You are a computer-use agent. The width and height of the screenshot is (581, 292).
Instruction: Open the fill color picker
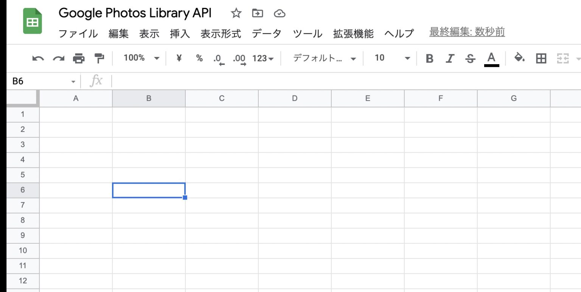[x=519, y=58]
